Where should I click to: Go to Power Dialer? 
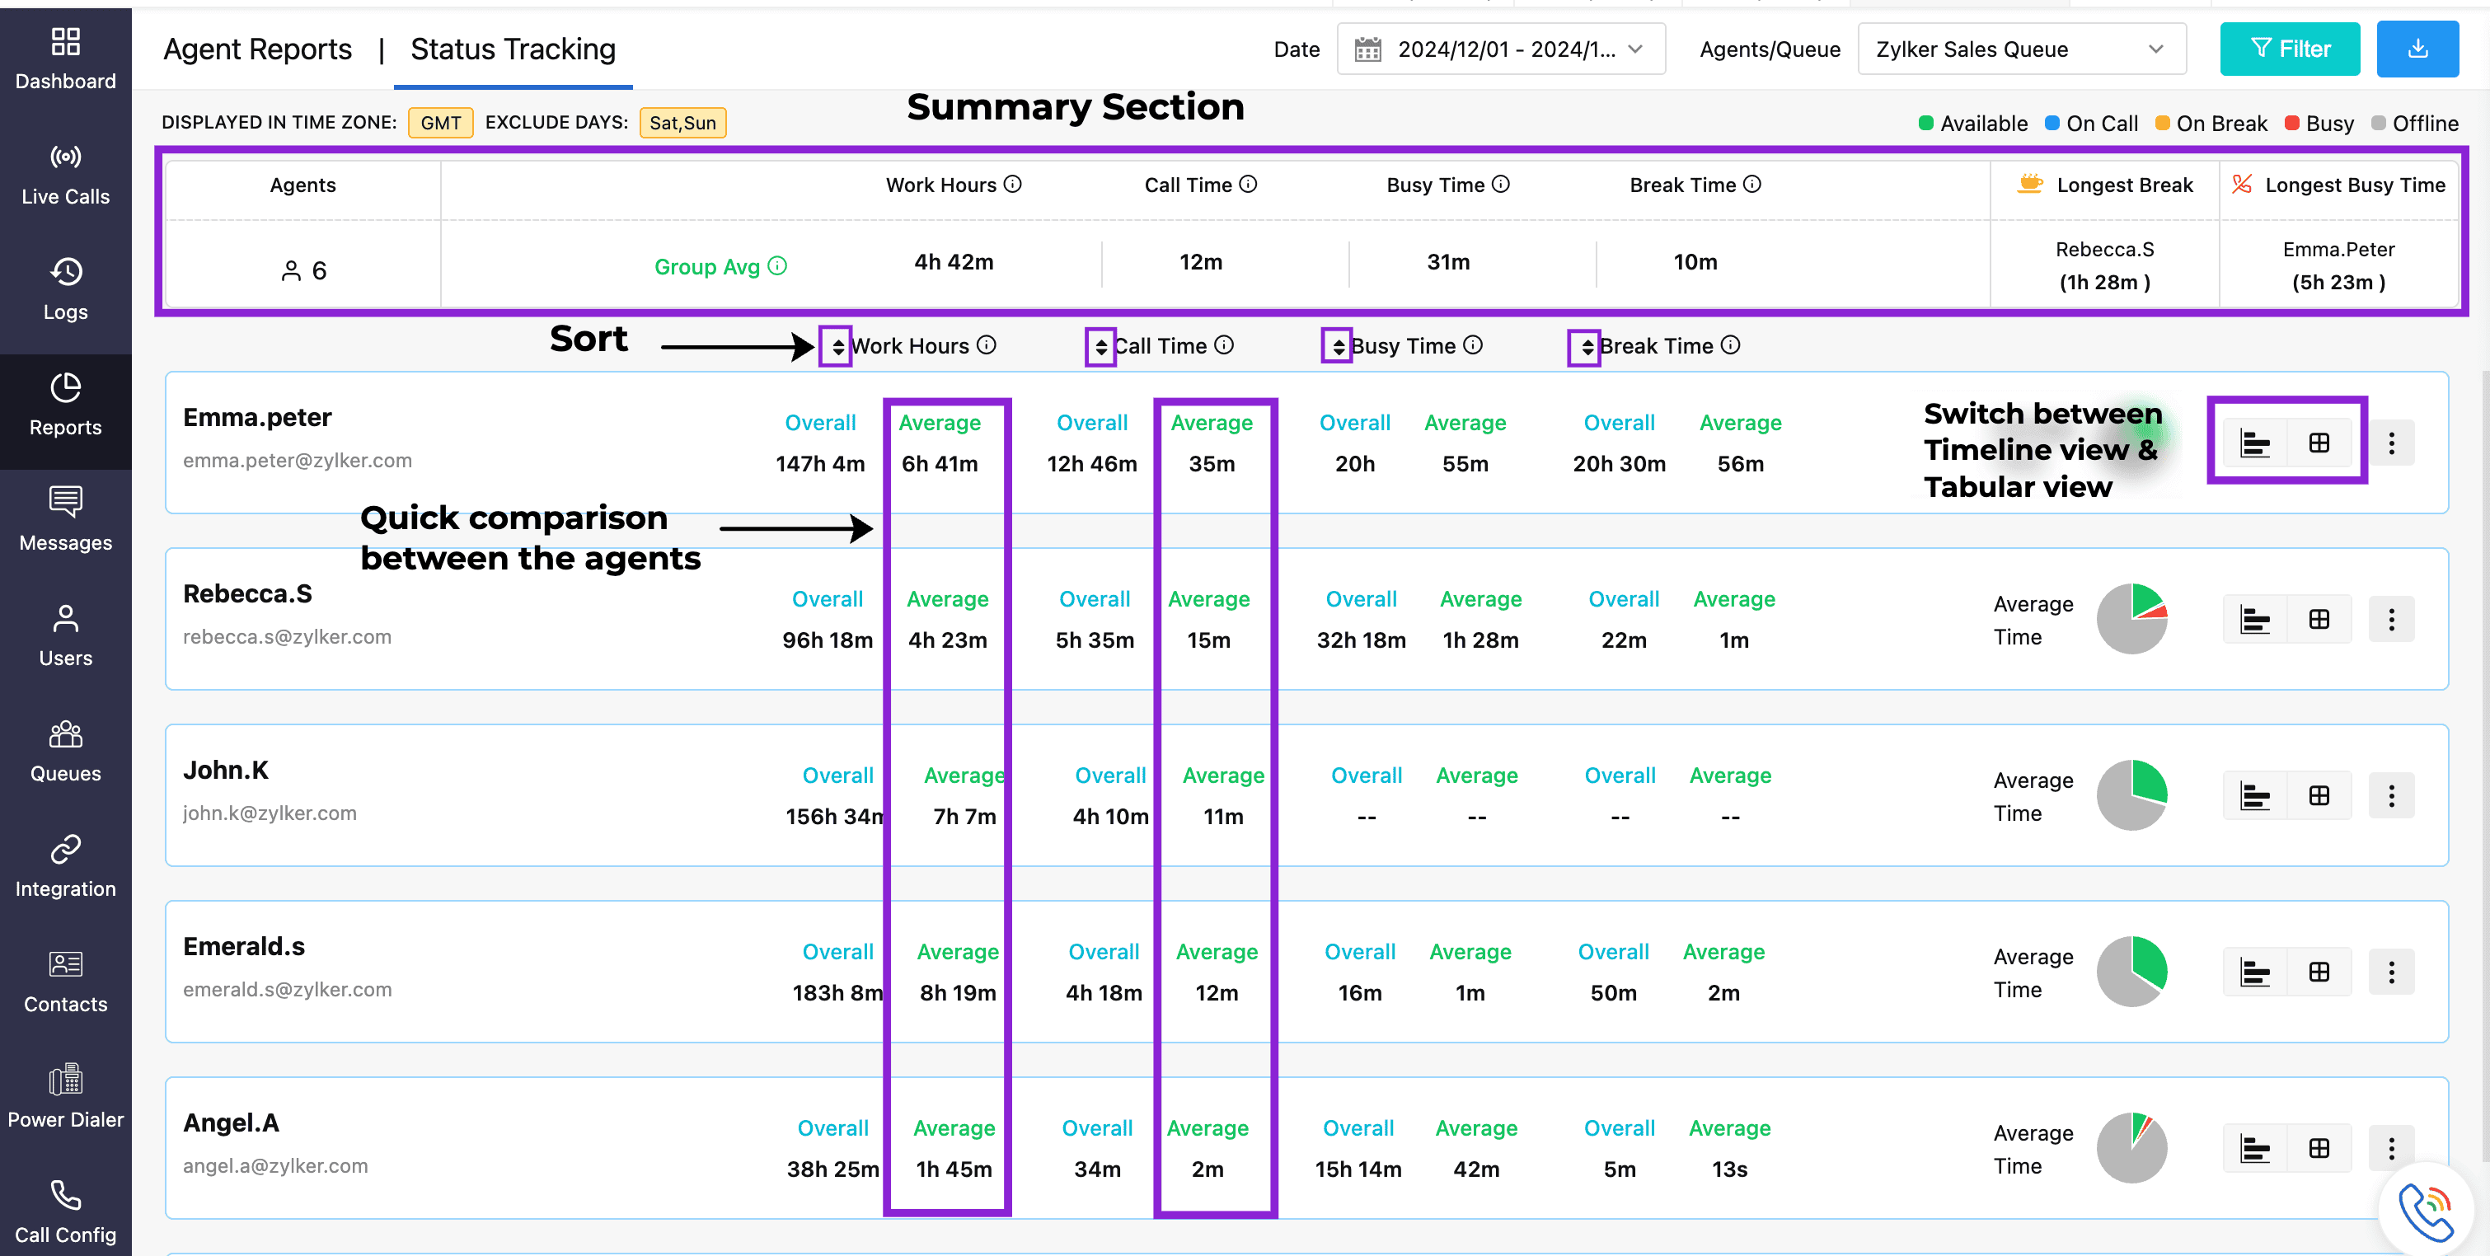point(65,1097)
